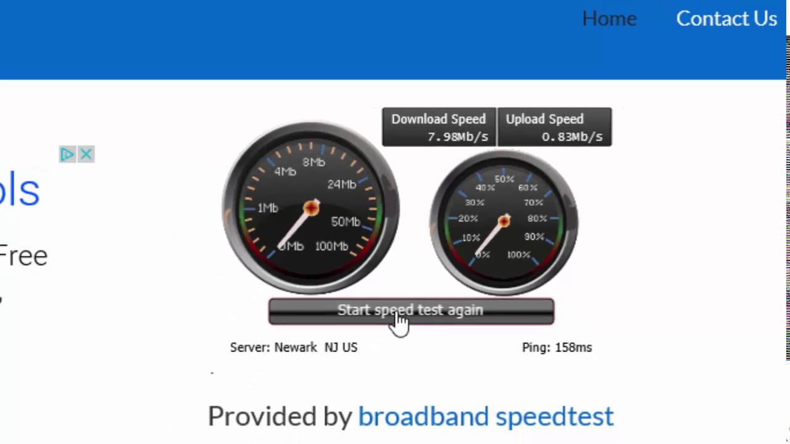This screenshot has height=444, width=790.
Task: Click the 8Mb label on speed gauge
Action: [x=314, y=162]
